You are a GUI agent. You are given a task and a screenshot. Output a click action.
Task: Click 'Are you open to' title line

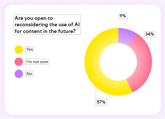[34, 18]
